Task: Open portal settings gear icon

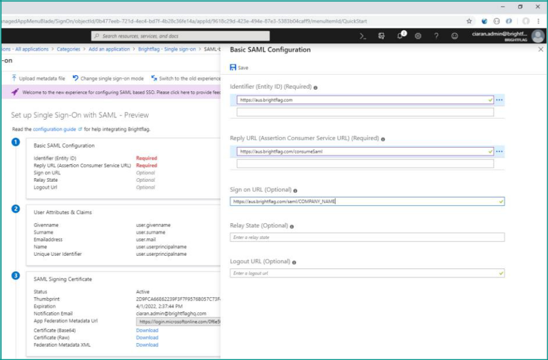Action: click(418, 36)
